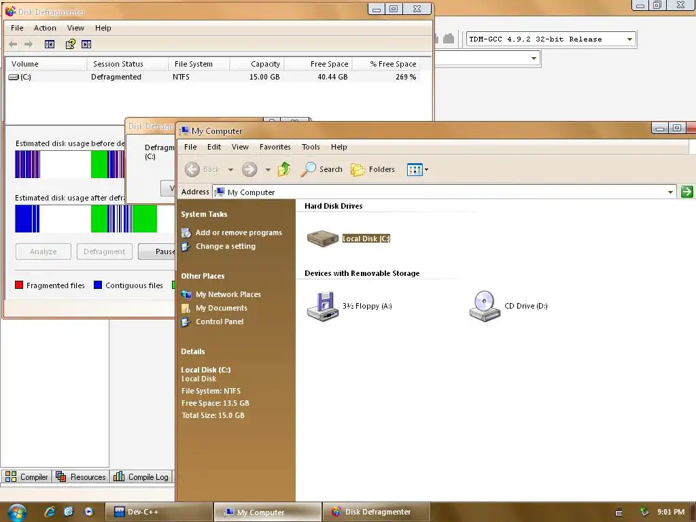Click the Forward arrow in Disk Defragmenter toolbar
Image resolution: width=696 pixels, height=522 pixels.
click(x=29, y=44)
